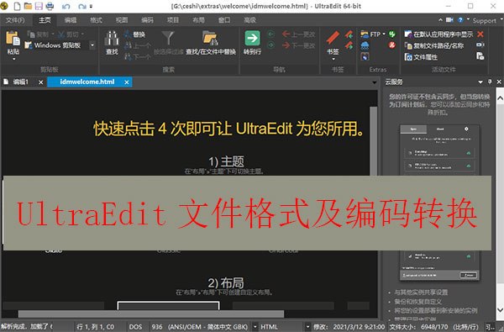Image resolution: width=504 pixels, height=332 pixels.
Task: Copy file path/name (复制文件路径/名称)
Action: tap(434, 45)
